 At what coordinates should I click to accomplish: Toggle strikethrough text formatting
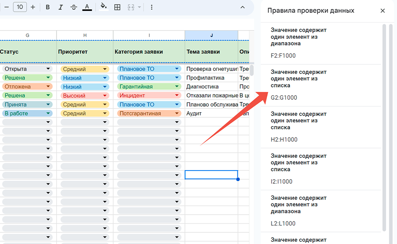74,7
